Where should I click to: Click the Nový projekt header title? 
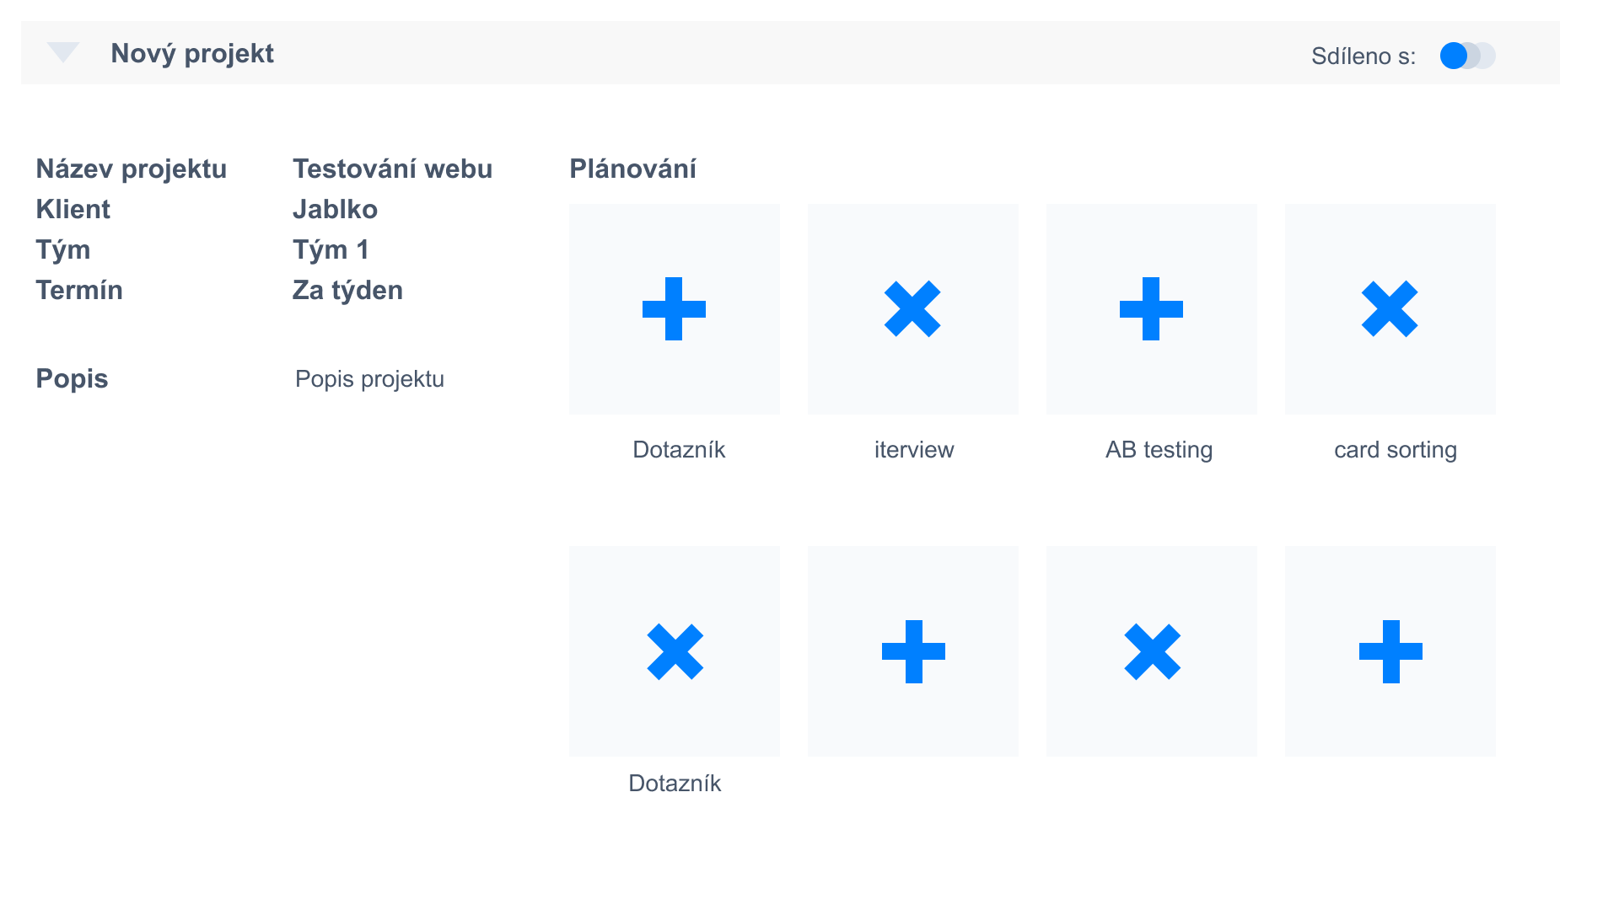coord(192,53)
